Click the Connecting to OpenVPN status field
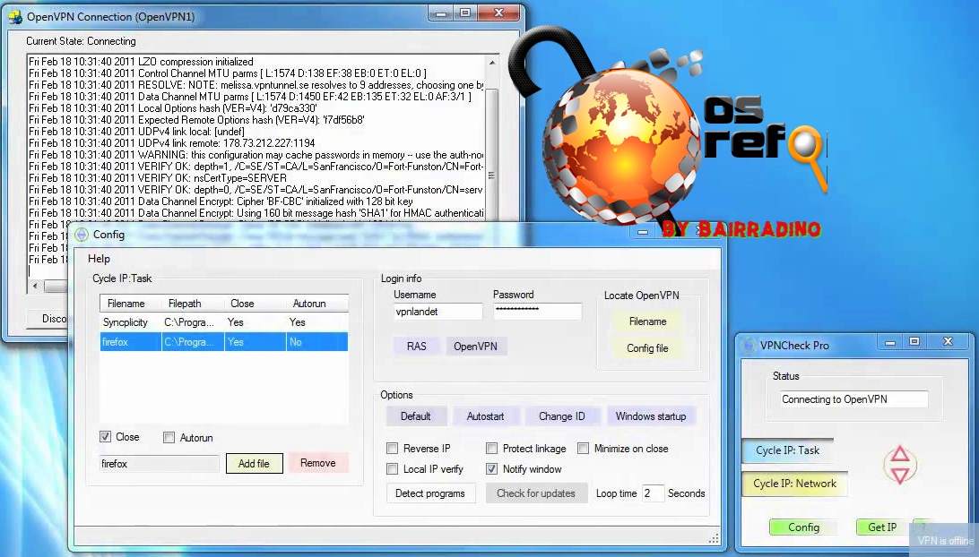The image size is (979, 557). (853, 399)
